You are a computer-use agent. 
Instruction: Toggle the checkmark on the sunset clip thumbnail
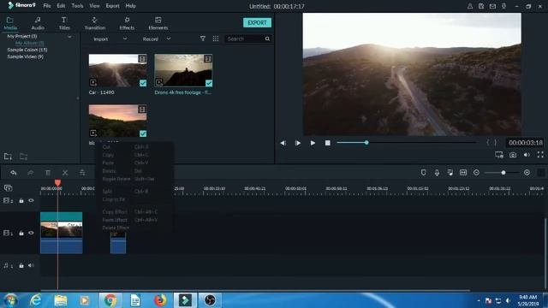pyautogui.click(x=143, y=133)
